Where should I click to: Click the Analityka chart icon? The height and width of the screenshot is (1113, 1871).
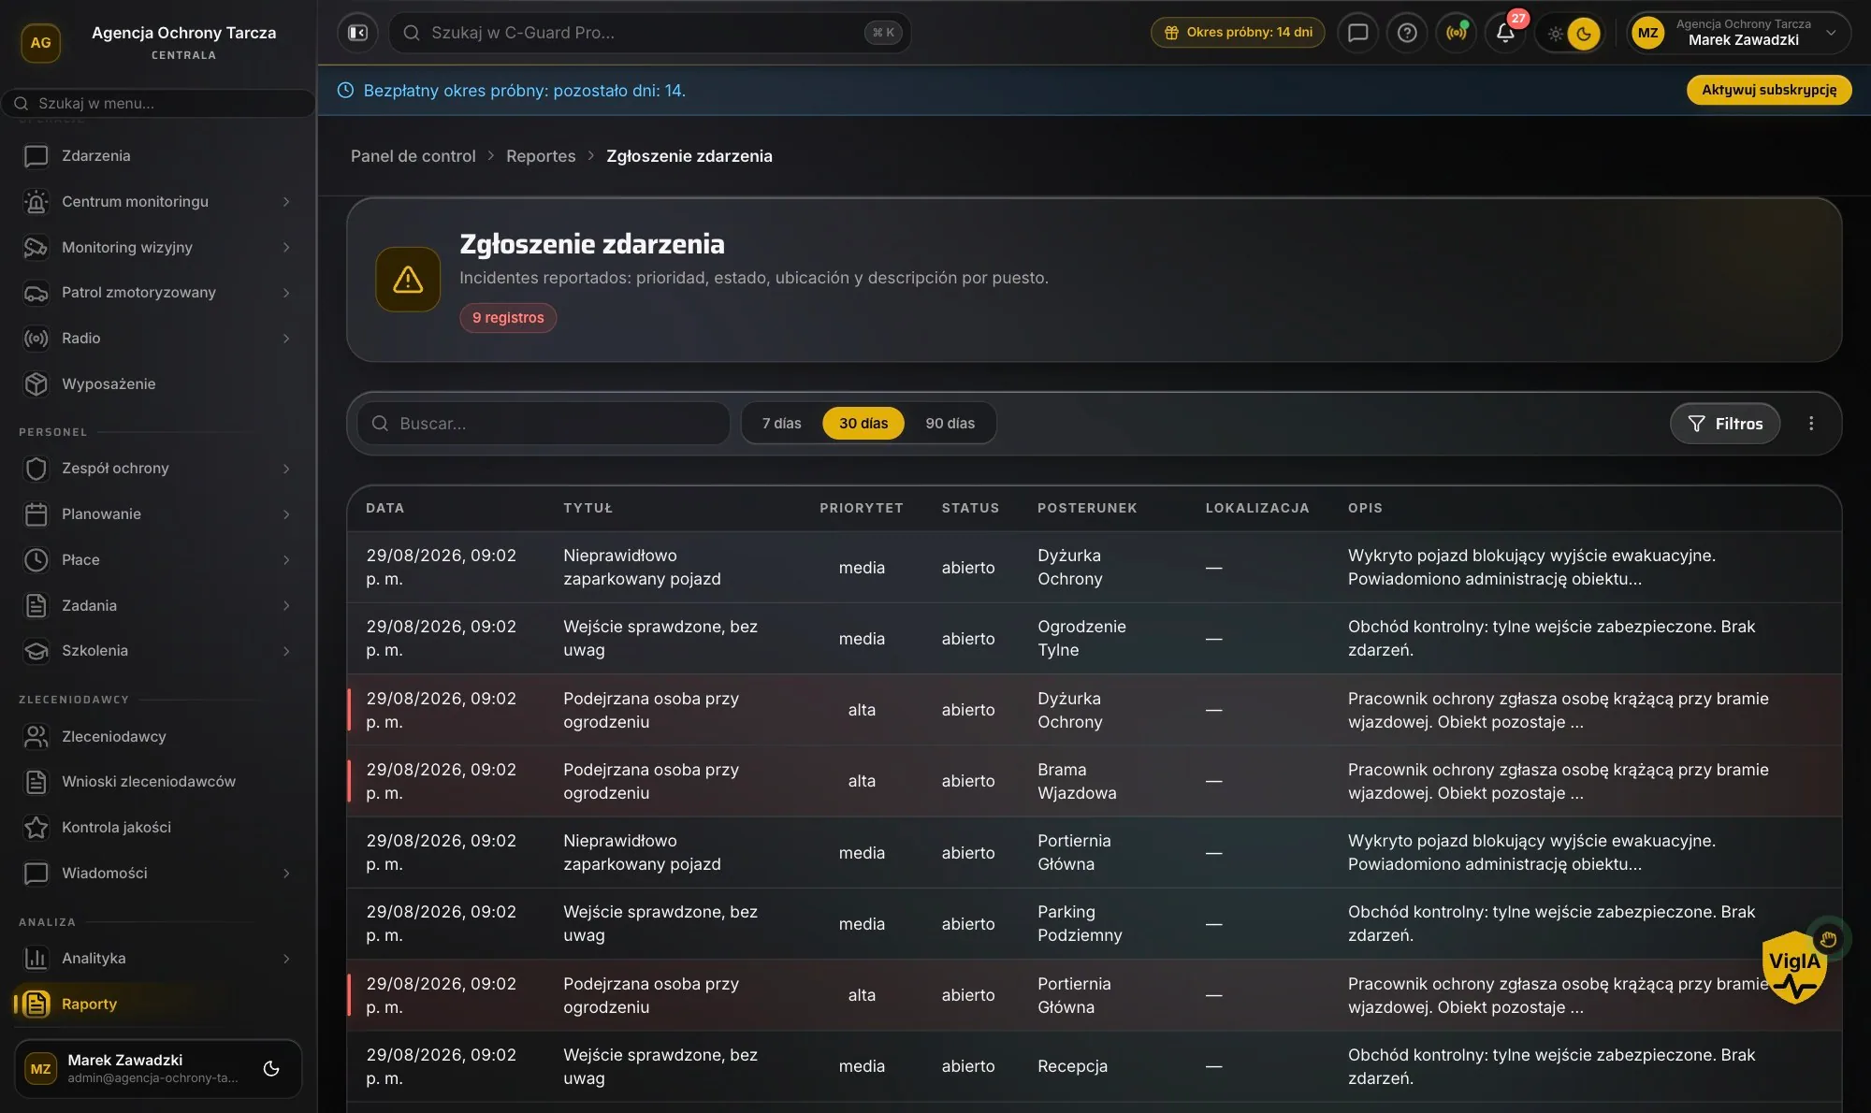tap(36, 959)
